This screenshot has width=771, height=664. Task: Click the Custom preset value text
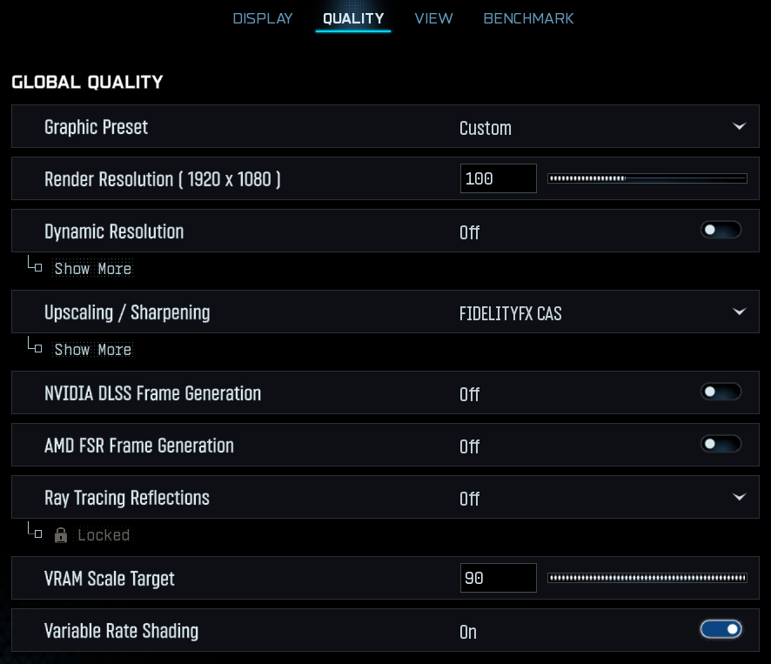[x=486, y=129]
